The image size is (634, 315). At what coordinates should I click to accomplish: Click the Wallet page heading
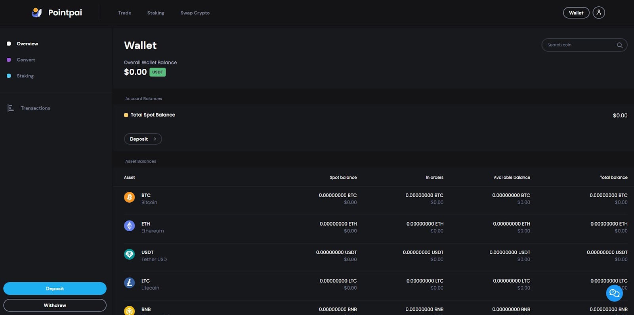click(x=140, y=45)
